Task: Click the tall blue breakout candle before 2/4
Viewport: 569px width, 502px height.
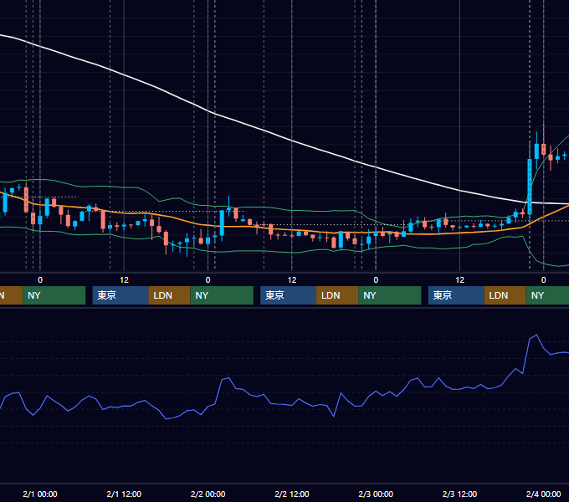Action: coord(530,187)
